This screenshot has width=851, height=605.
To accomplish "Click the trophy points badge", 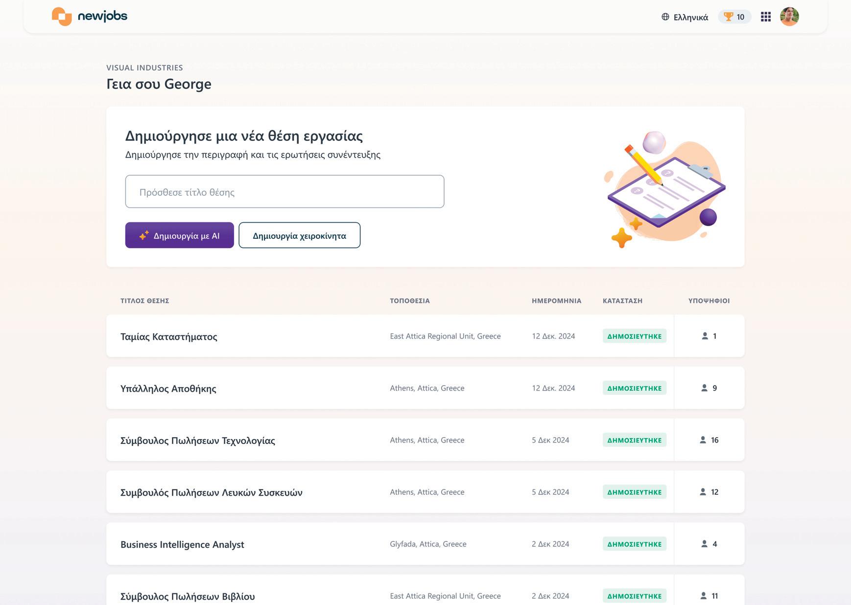I will [x=734, y=17].
